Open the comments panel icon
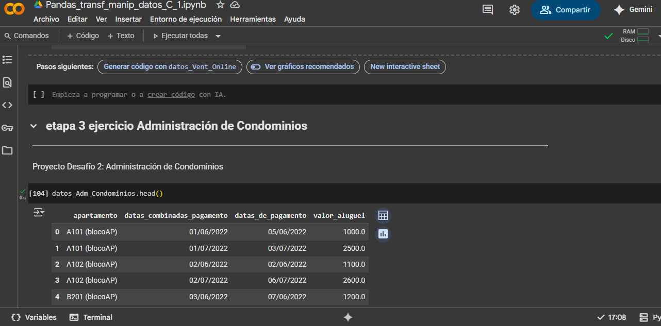661x326 pixels. tap(488, 10)
